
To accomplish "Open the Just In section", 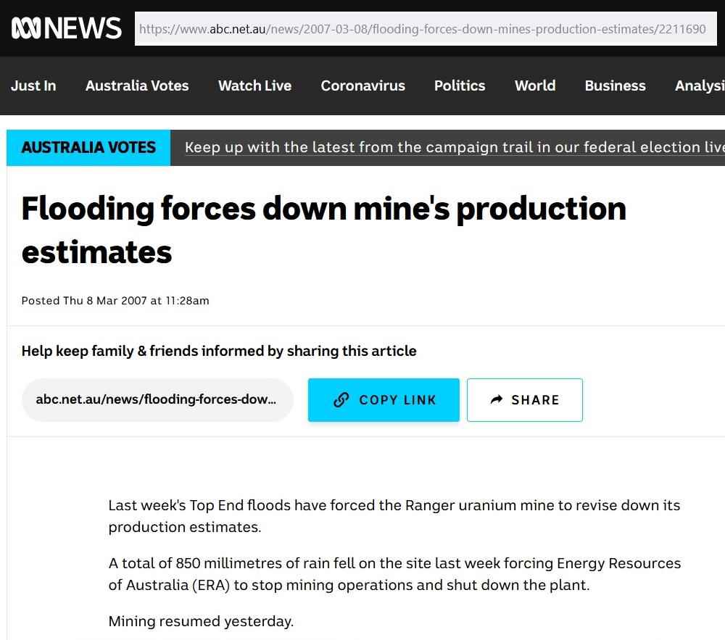I will pos(33,86).
